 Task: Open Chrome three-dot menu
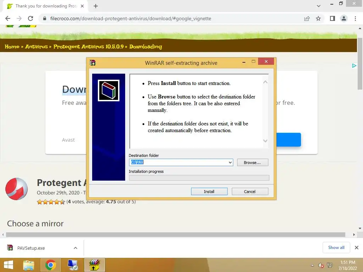355,18
